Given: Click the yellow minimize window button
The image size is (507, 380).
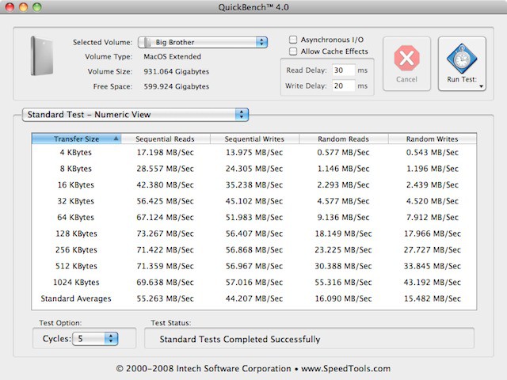Looking at the screenshot, I should 24,7.
